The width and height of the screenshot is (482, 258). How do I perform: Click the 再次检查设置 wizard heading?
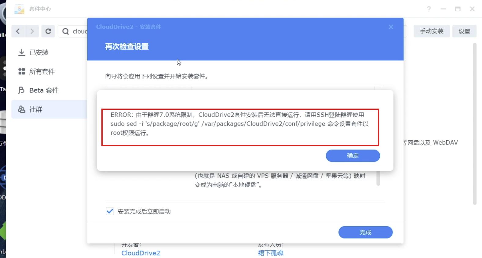[x=127, y=47]
